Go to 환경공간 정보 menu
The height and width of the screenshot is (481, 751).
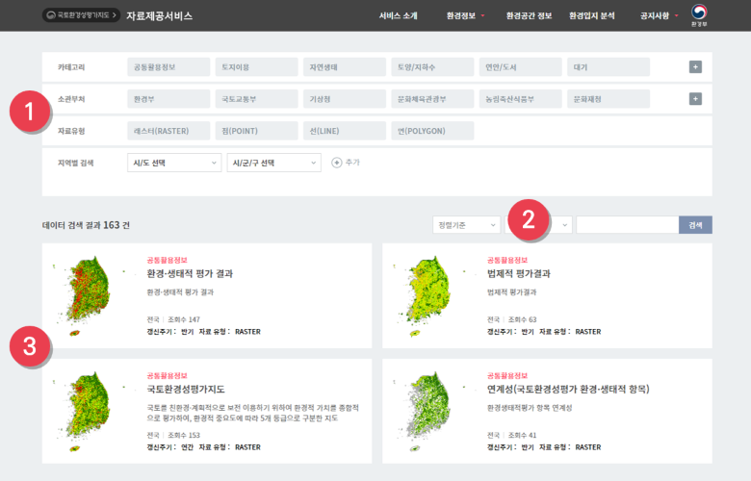pos(529,15)
